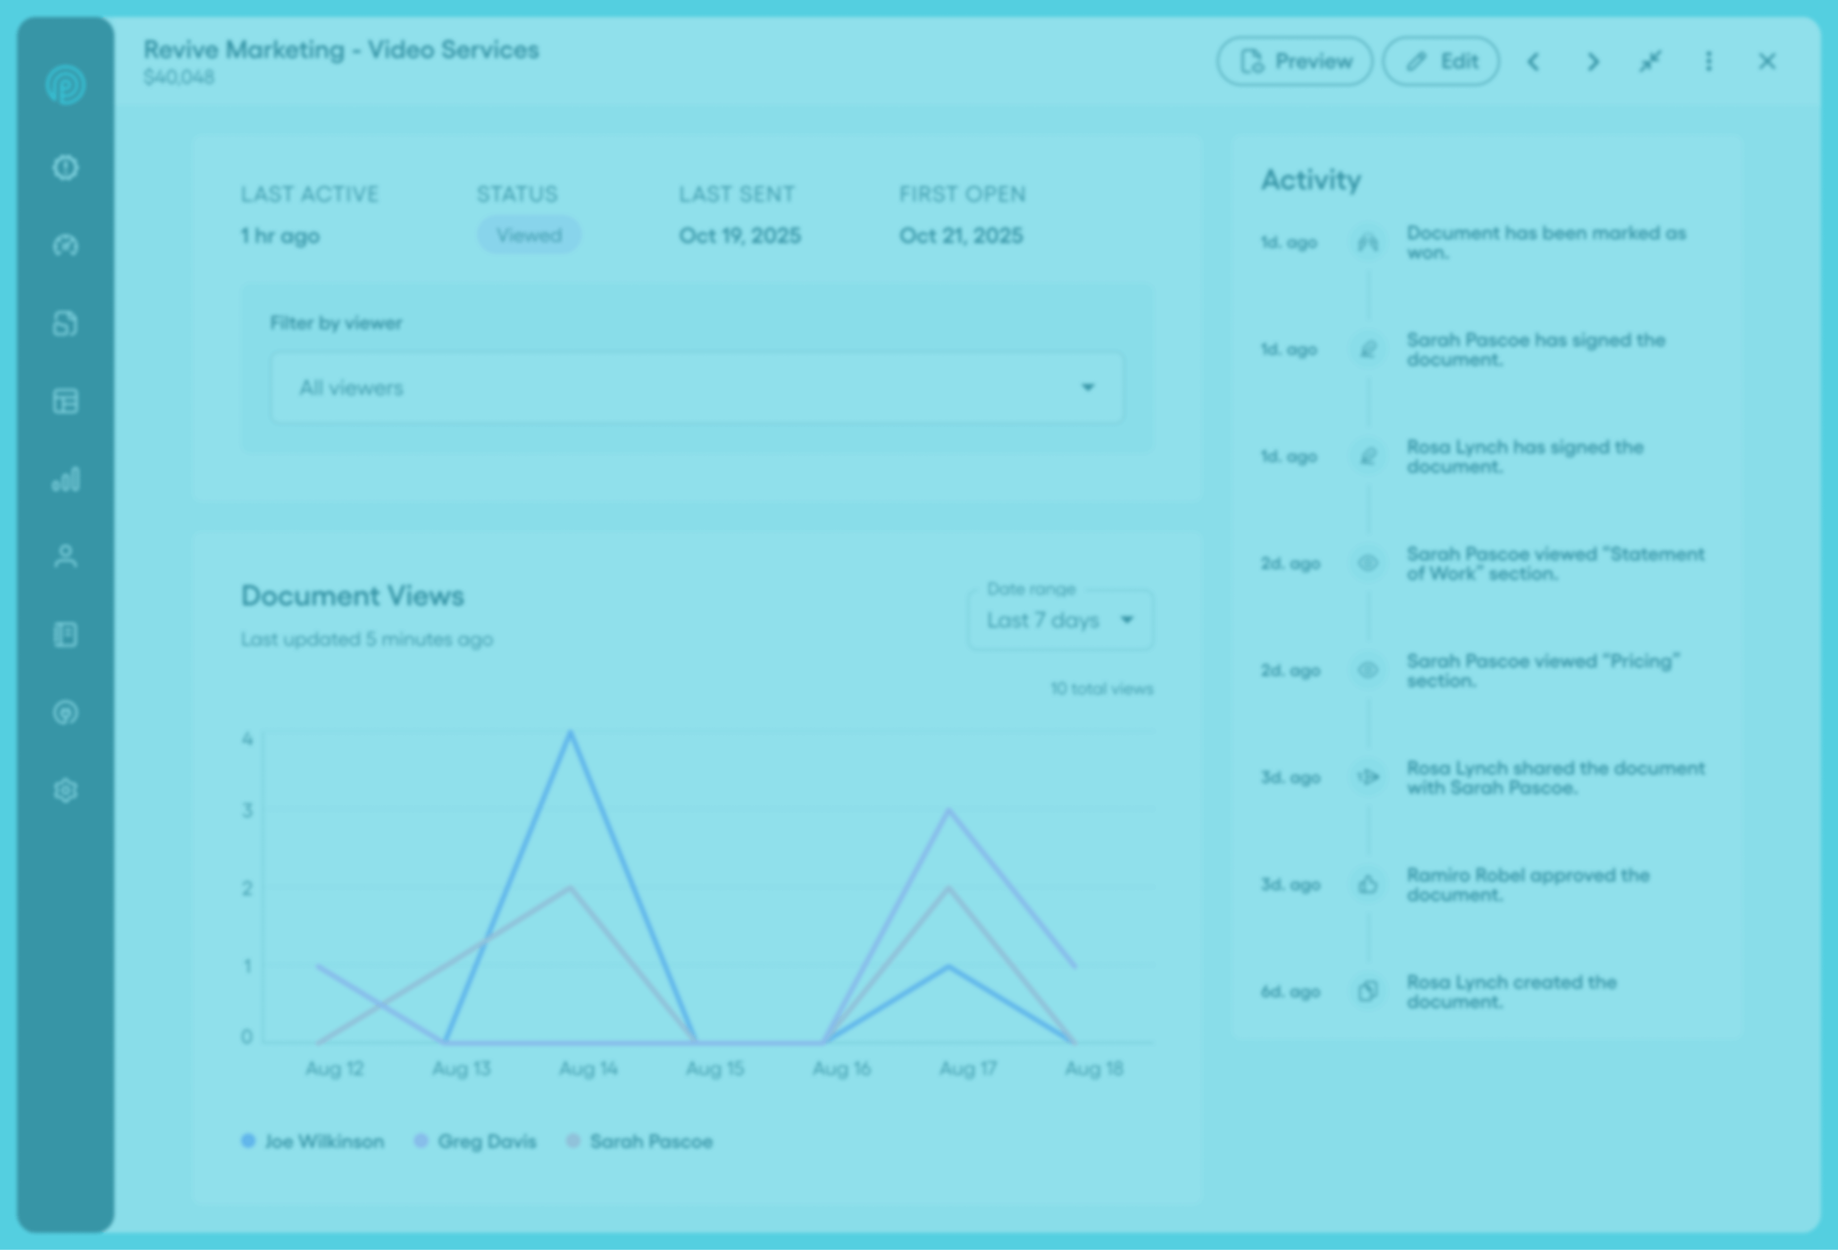
Task: Open the dashboard gauge sidebar icon
Action: tap(65, 246)
